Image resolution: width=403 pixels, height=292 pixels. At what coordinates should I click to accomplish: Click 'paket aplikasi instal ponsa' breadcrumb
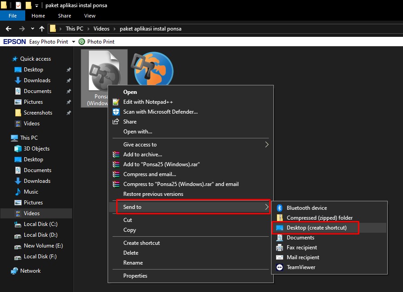click(x=150, y=29)
